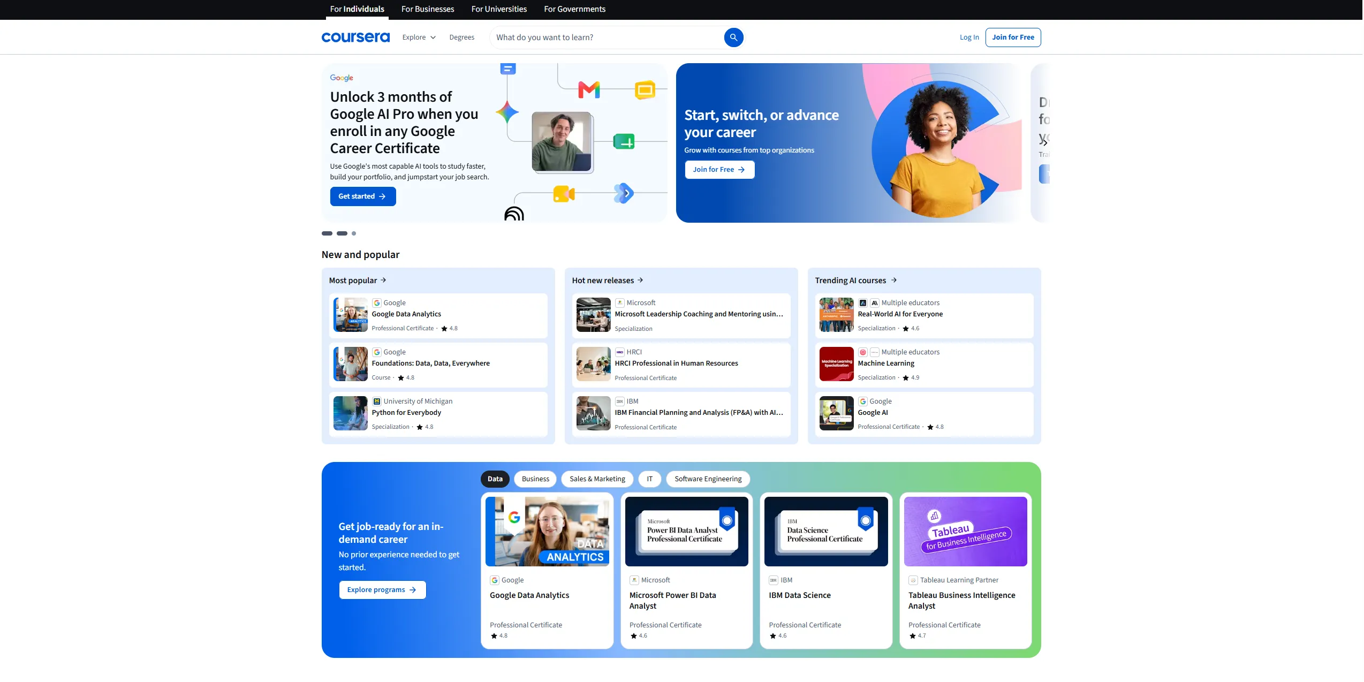
Task: Open Tableau Business Intelligence Analyst title
Action: (961, 601)
